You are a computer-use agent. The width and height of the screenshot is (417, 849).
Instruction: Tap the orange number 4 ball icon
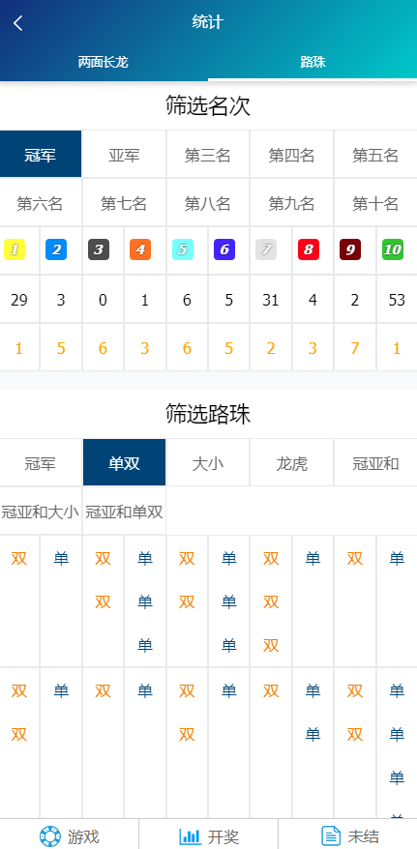coord(140,249)
